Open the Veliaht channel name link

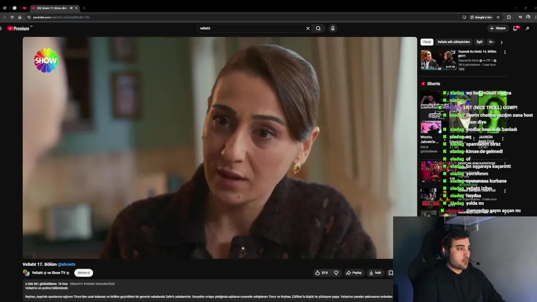click(37, 273)
